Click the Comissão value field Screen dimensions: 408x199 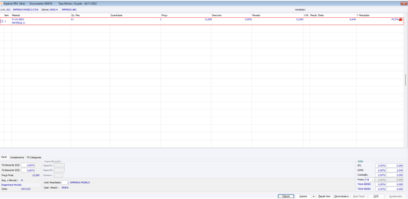[395, 175]
